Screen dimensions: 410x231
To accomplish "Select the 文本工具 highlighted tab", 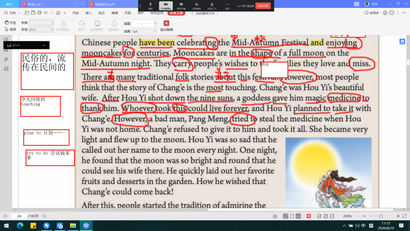I will click(x=177, y=13).
